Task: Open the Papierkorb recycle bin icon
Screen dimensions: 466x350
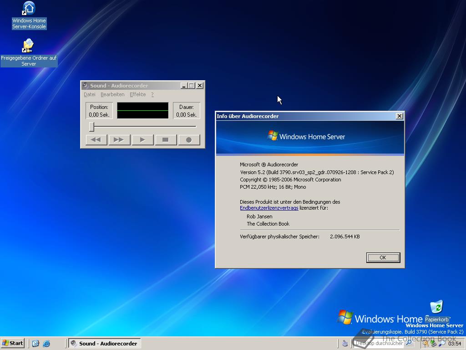Action: (x=436, y=311)
